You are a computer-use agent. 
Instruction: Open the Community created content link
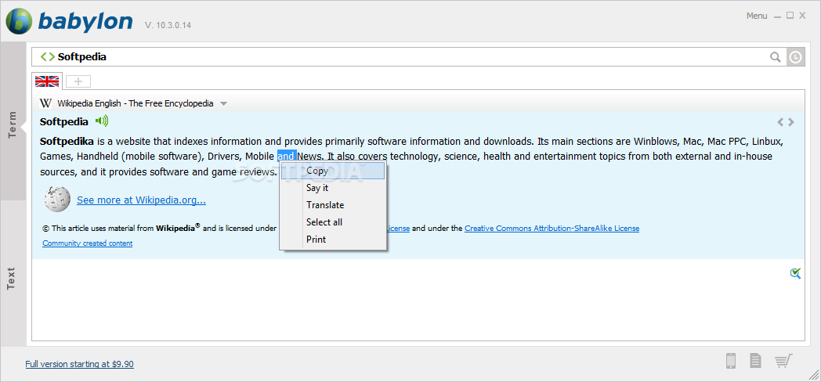click(x=88, y=243)
